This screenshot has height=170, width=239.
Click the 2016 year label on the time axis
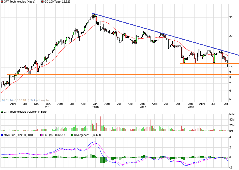coord(96,107)
